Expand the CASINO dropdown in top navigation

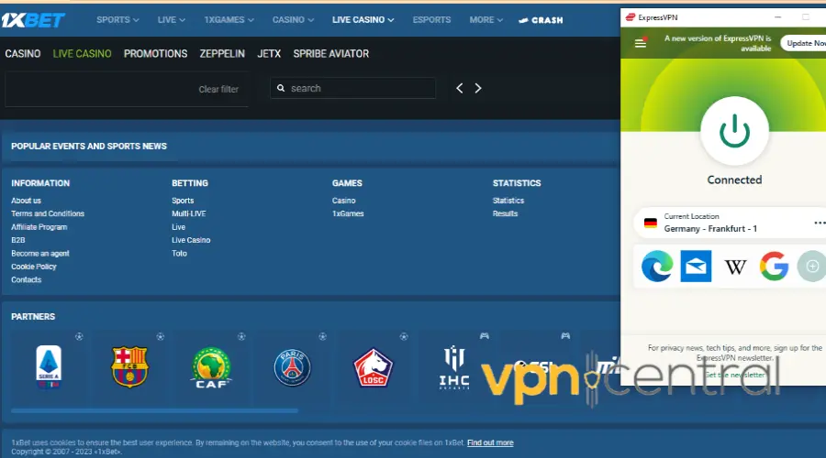(x=293, y=20)
